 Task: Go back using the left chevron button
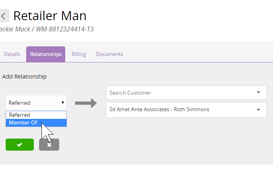[4, 16]
